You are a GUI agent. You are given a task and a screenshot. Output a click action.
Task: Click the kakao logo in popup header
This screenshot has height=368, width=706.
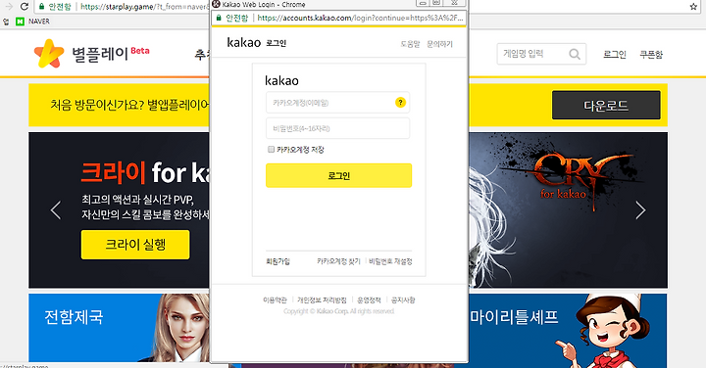click(x=244, y=43)
